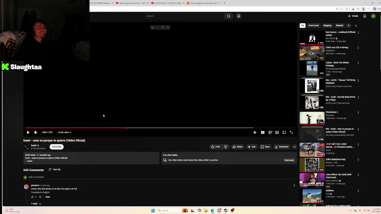The width and height of the screenshot is (381, 214).
Task: Open the huntr channel avatar
Action: [x=26, y=147]
